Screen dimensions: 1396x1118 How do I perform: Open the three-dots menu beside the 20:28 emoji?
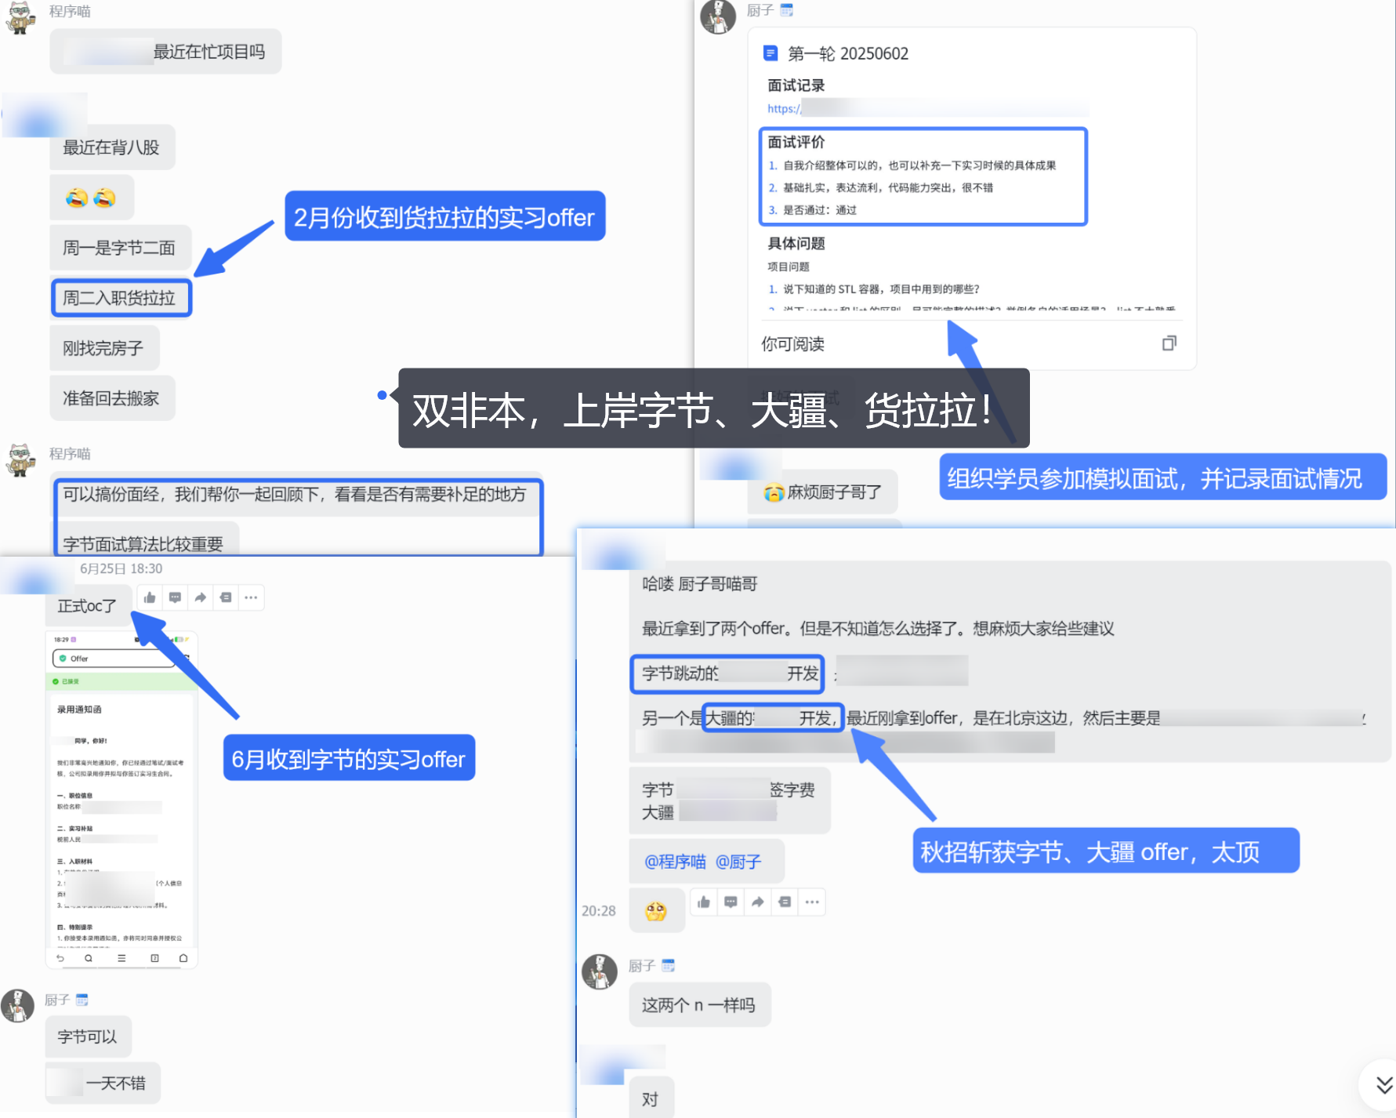coord(812,902)
